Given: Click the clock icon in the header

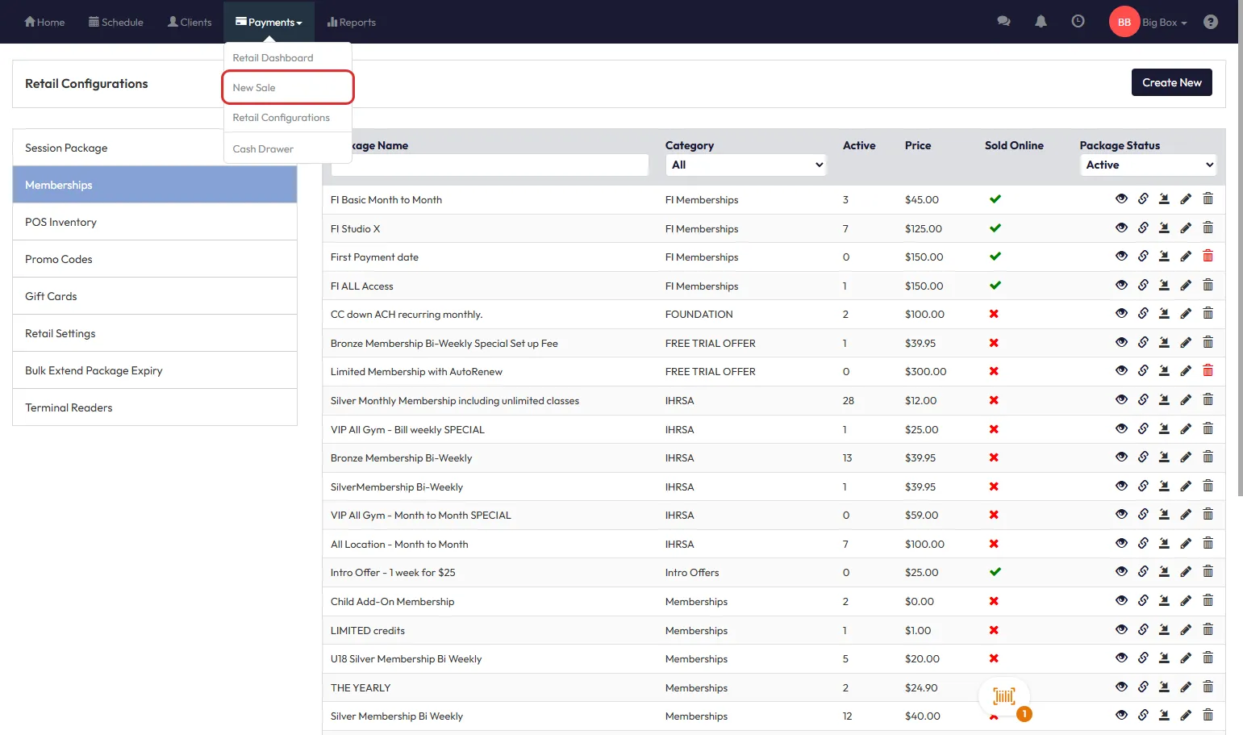Looking at the screenshot, I should 1078,22.
